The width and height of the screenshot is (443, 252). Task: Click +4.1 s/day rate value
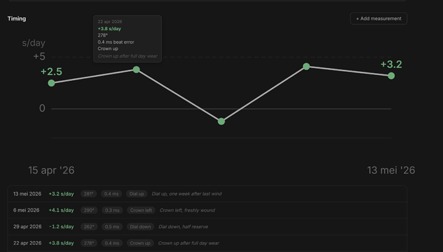tap(61, 210)
